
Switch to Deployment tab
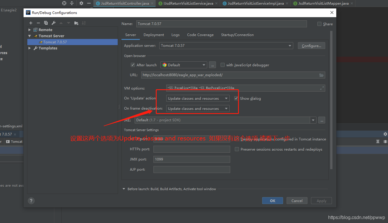[154, 35]
